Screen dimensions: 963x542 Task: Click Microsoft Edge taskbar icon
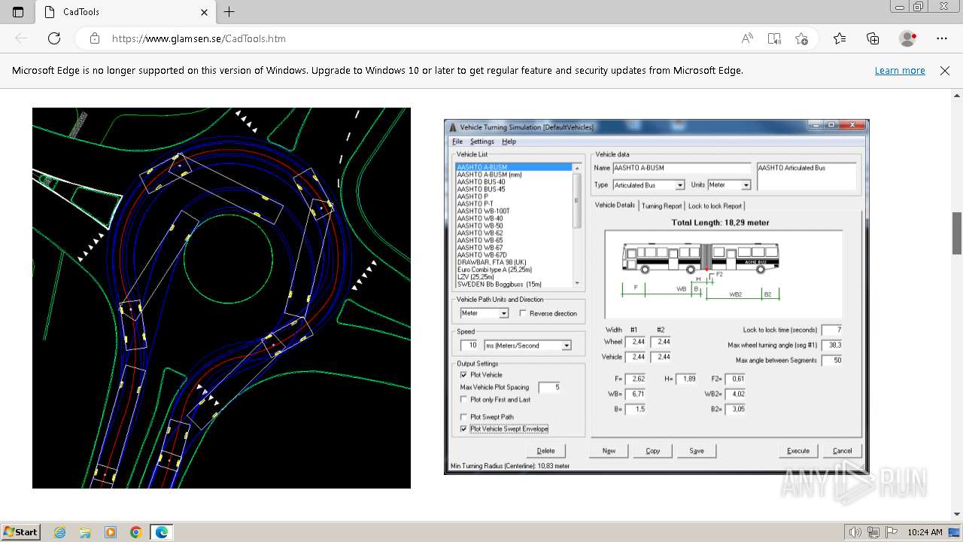coord(162,532)
